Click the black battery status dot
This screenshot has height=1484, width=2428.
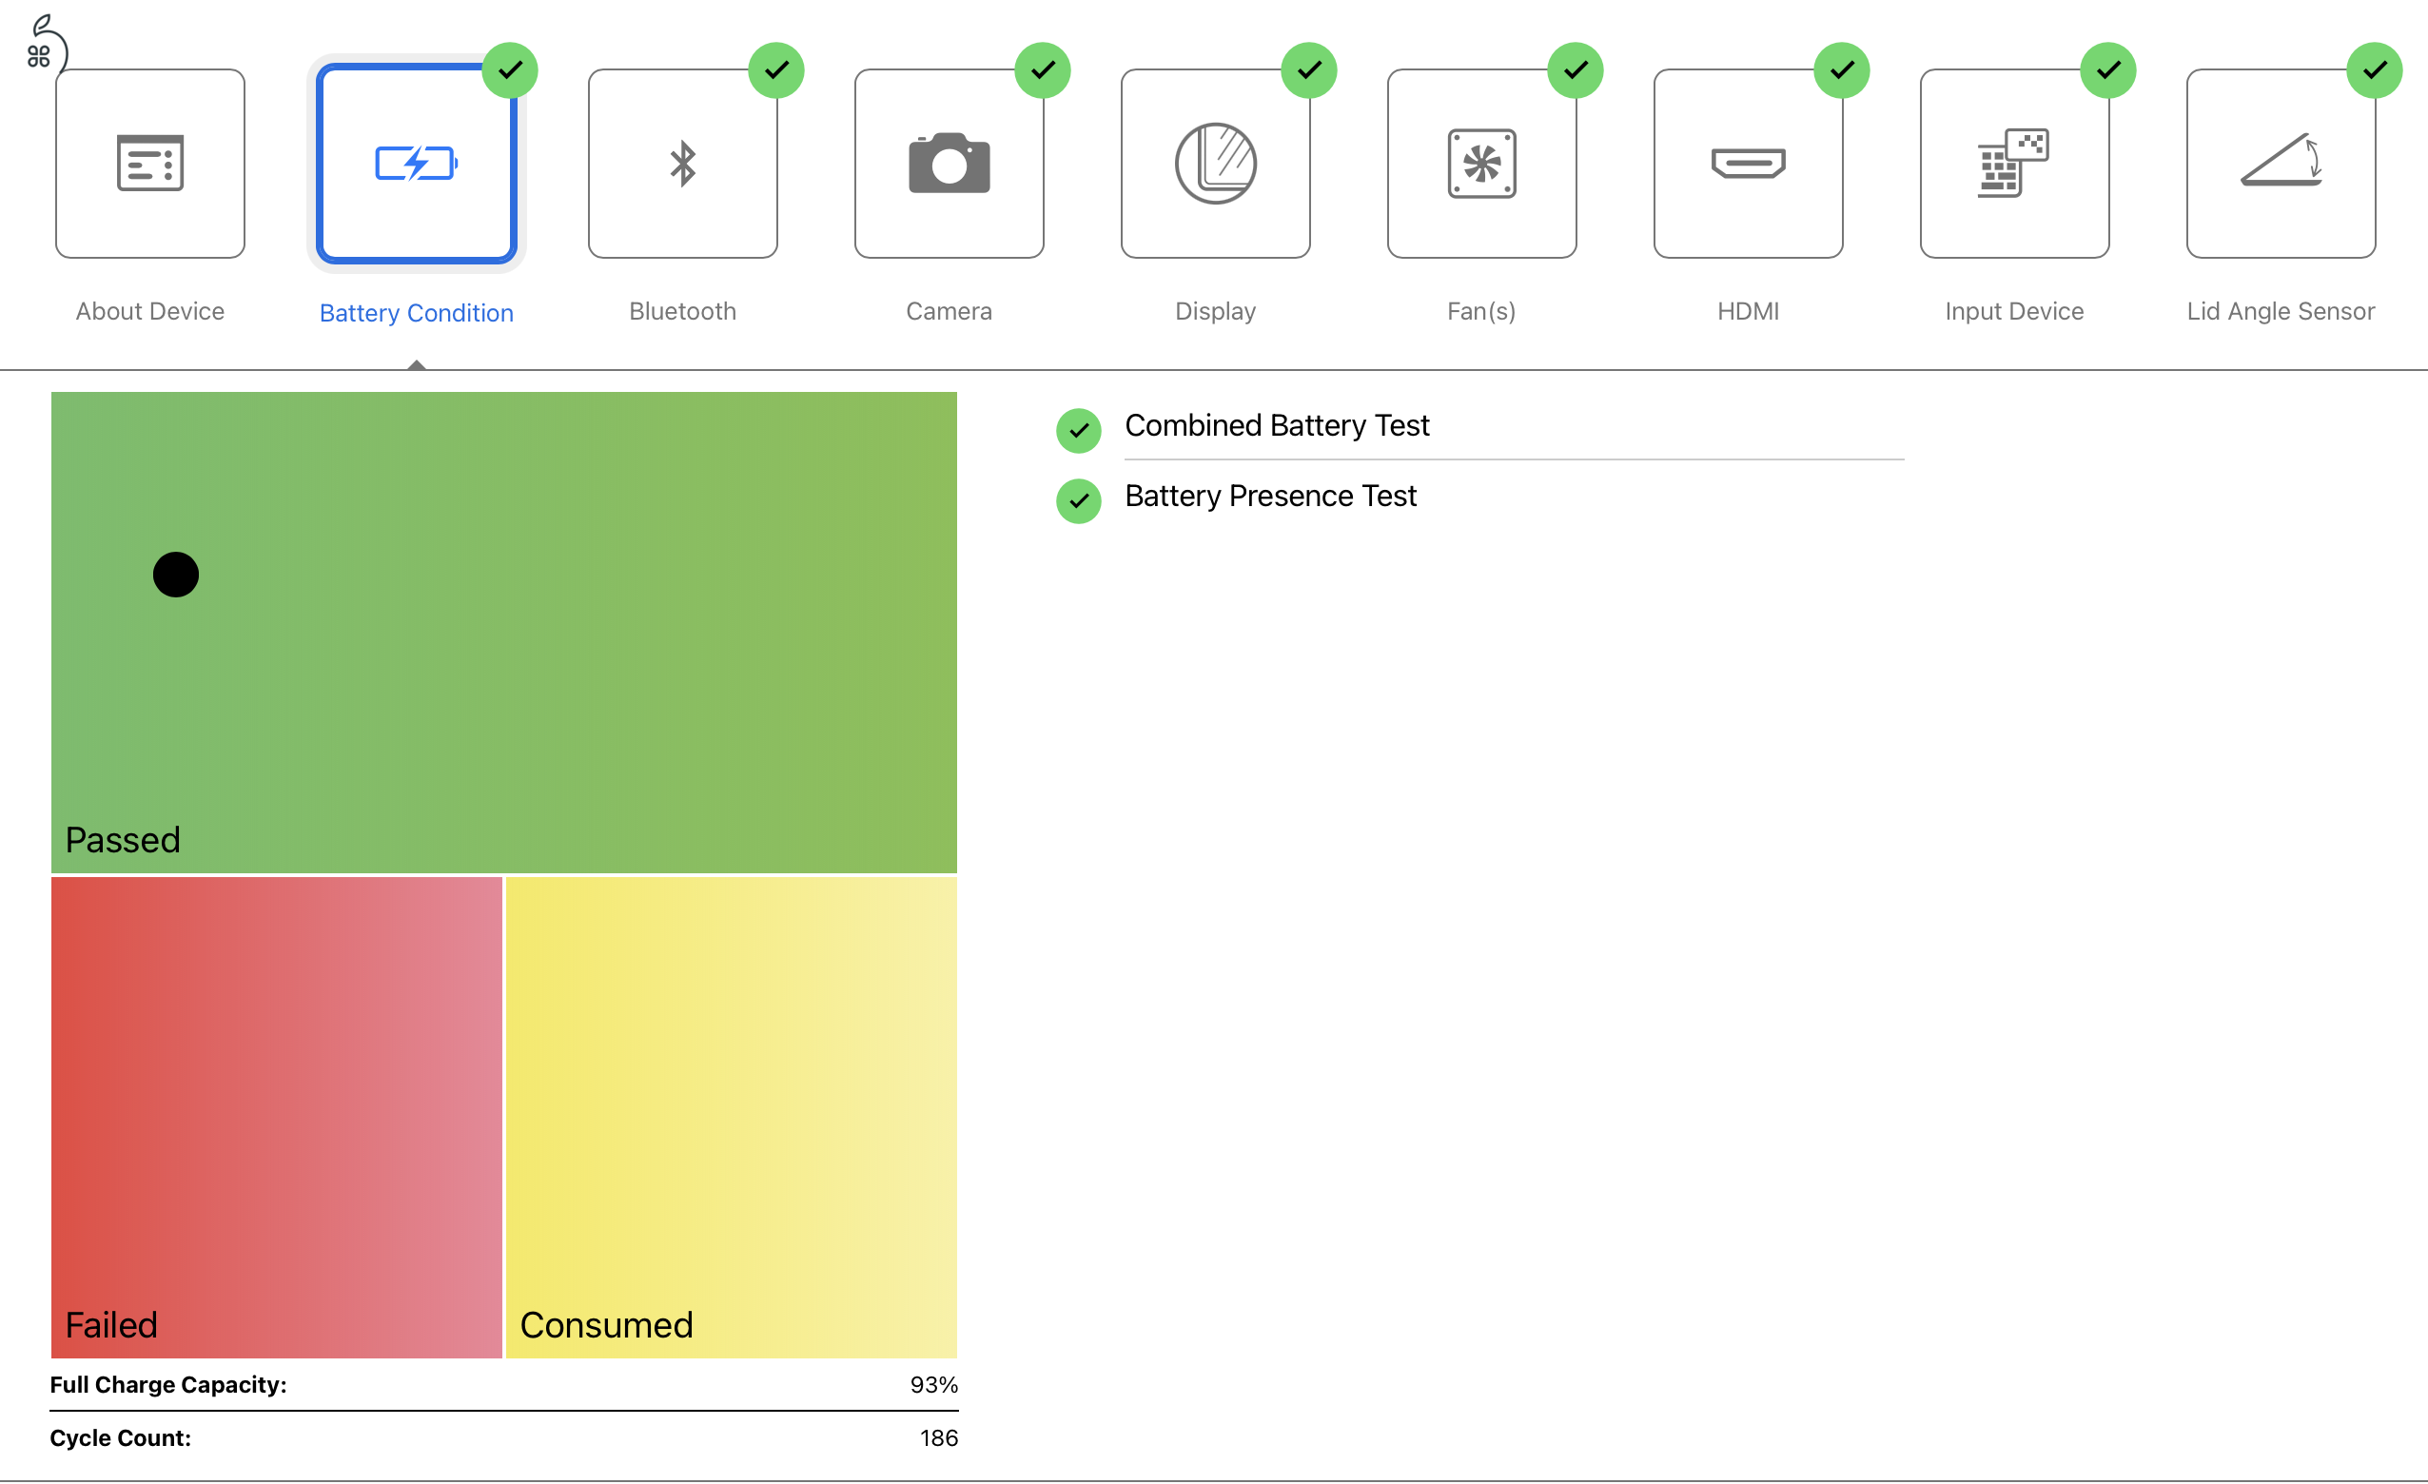[175, 575]
